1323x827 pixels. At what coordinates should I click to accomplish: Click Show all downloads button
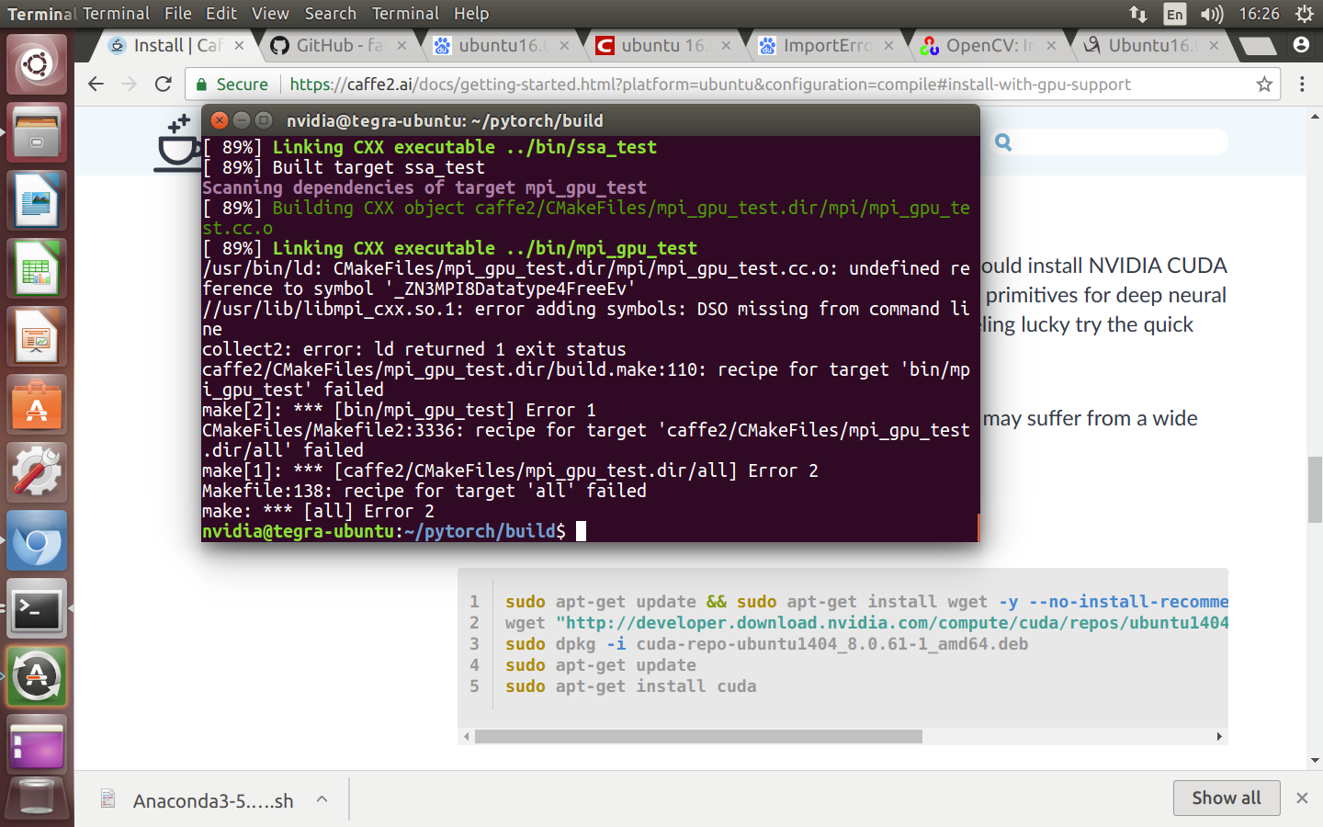click(x=1226, y=798)
